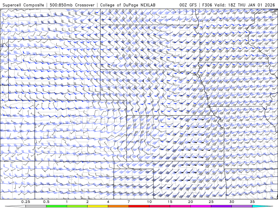
Task: Click the 'F306' forecast hour text
Action: click(207, 5)
